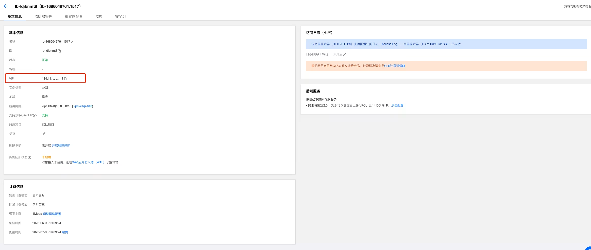Click 续费 renewal link
591x250 pixels.
pyautogui.click(x=65, y=232)
